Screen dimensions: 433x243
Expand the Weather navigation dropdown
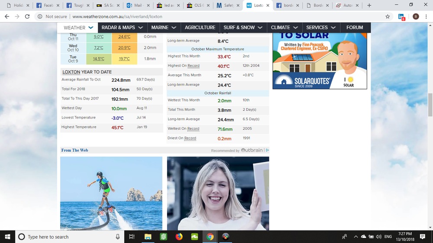pos(78,28)
